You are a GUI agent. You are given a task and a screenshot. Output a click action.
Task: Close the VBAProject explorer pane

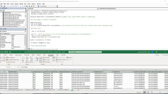(25, 8)
